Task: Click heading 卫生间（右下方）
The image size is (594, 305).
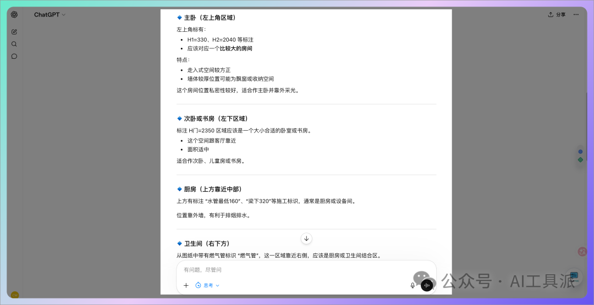Action: (x=207, y=243)
